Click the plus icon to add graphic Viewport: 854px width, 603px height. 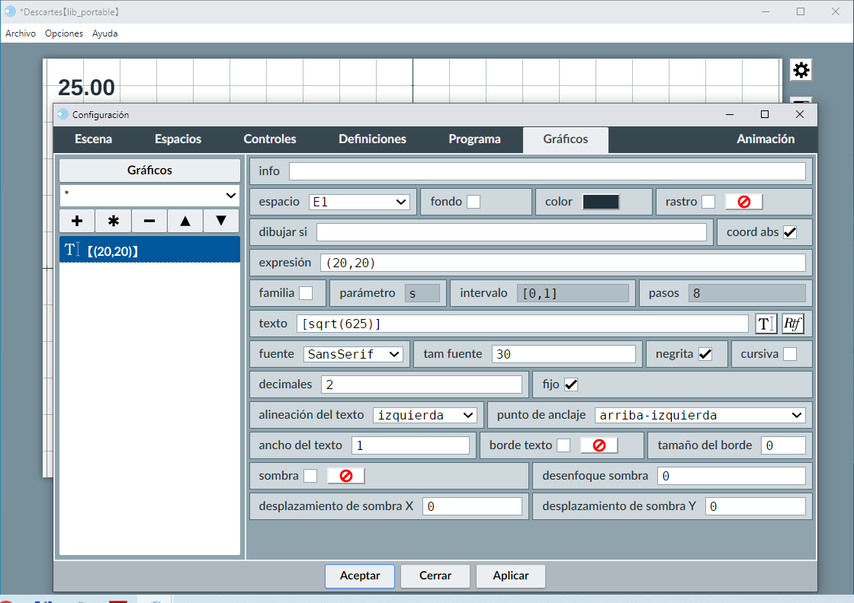[x=77, y=221]
